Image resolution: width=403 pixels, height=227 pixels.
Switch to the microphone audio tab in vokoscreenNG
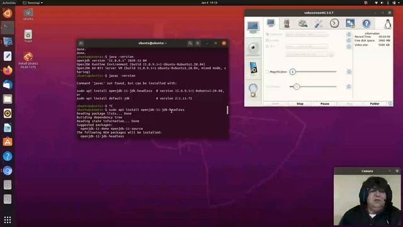click(287, 23)
